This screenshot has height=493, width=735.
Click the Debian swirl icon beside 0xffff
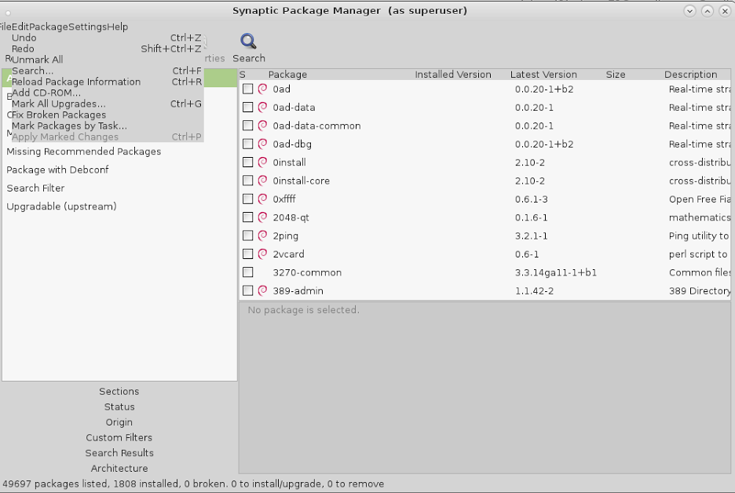262,199
